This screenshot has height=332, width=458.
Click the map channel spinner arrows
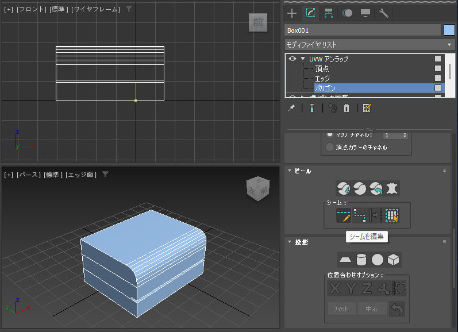(405, 136)
